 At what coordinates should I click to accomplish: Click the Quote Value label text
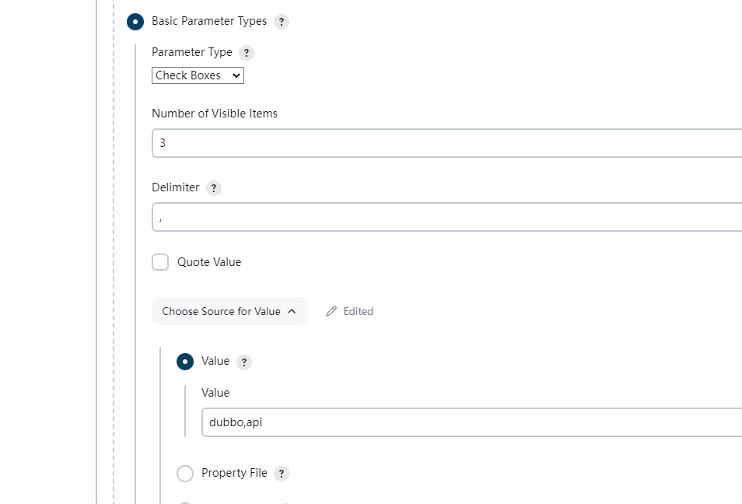209,262
